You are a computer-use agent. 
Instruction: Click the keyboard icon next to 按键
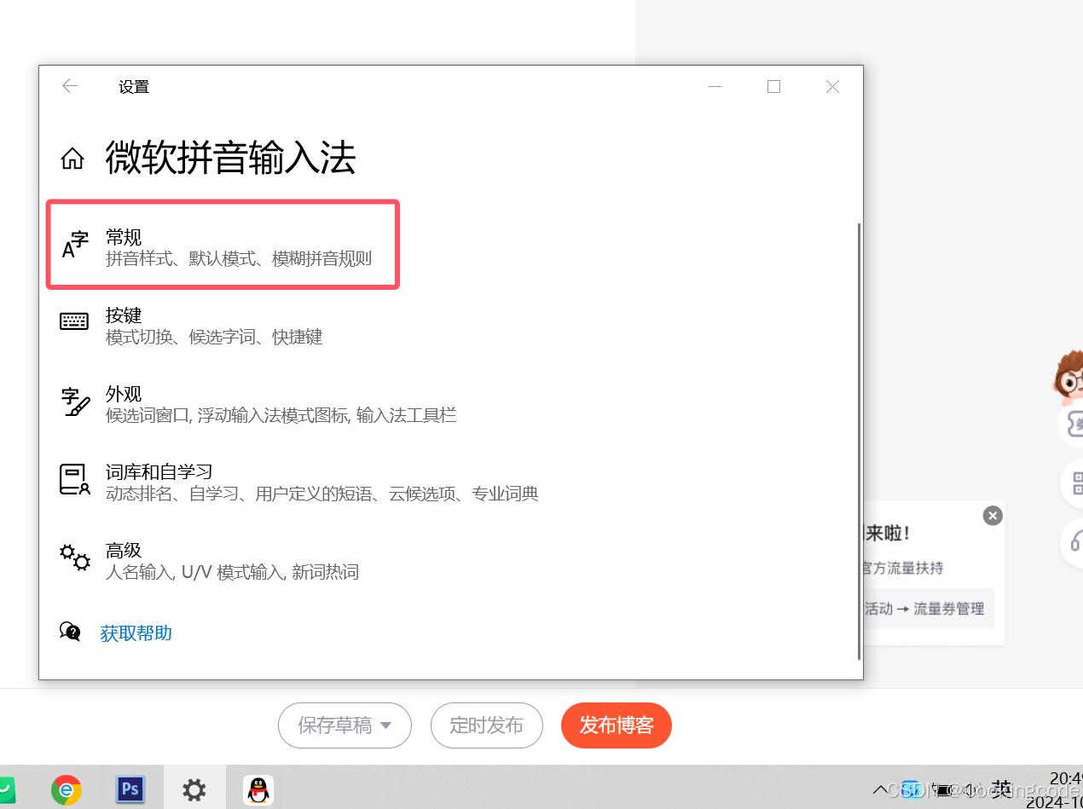(74, 321)
